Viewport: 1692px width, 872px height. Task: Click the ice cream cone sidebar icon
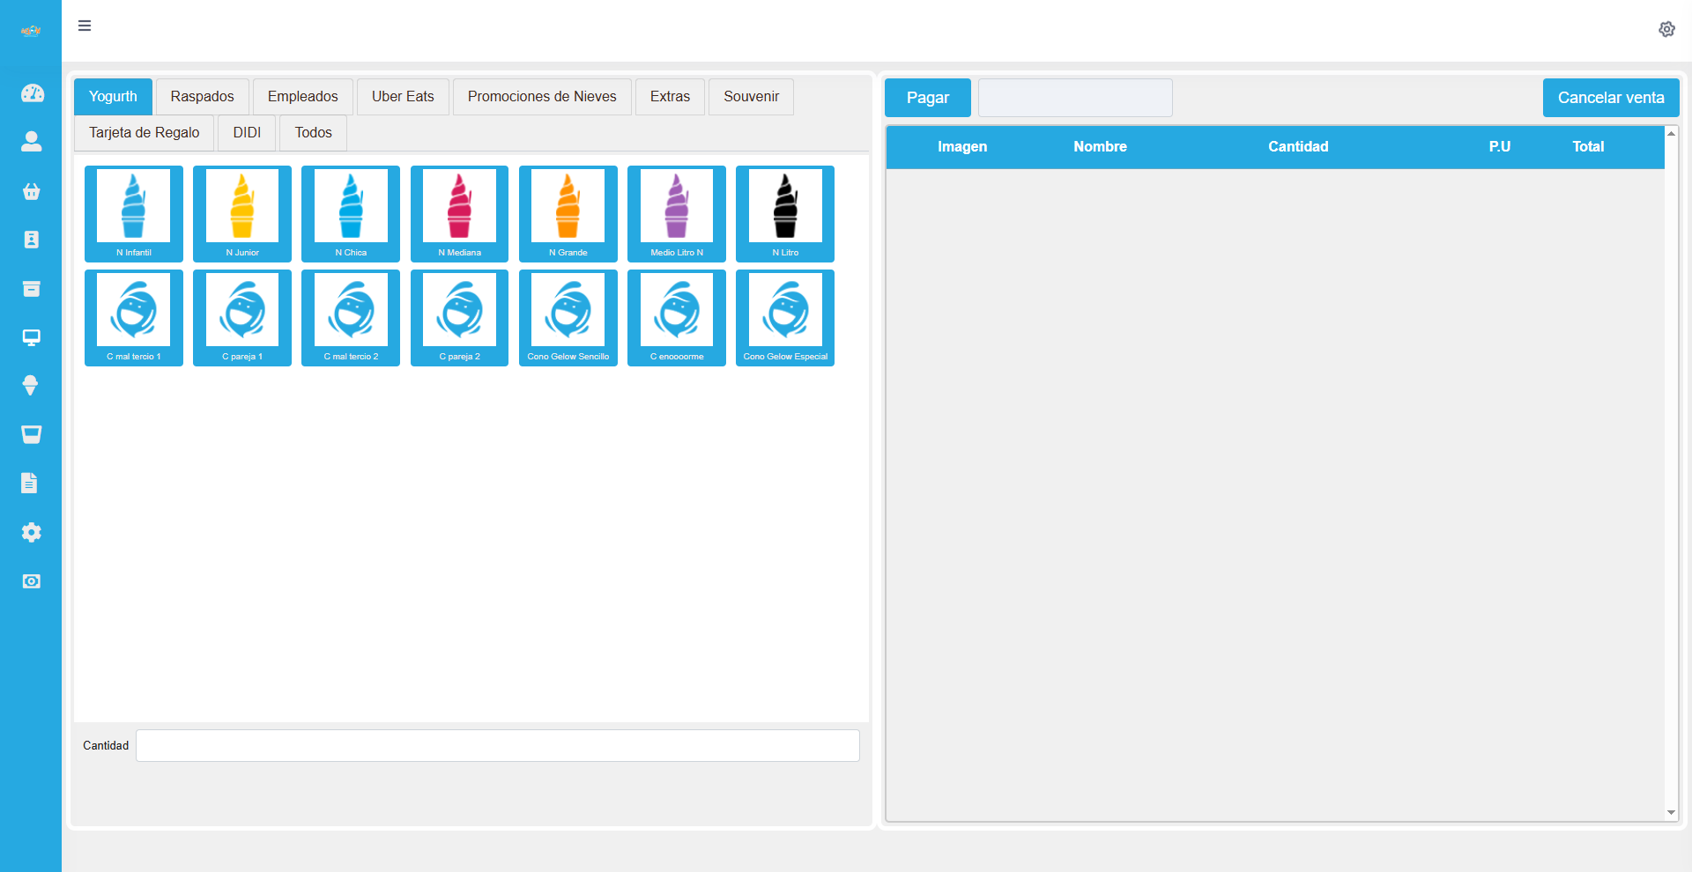coord(31,386)
